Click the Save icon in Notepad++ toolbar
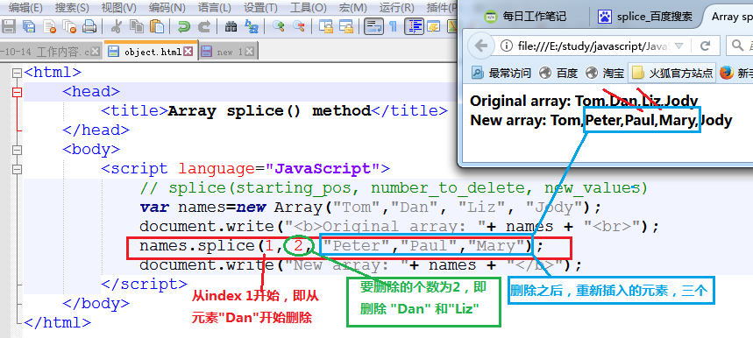Viewport: 753px width, 338px height. 9,26
